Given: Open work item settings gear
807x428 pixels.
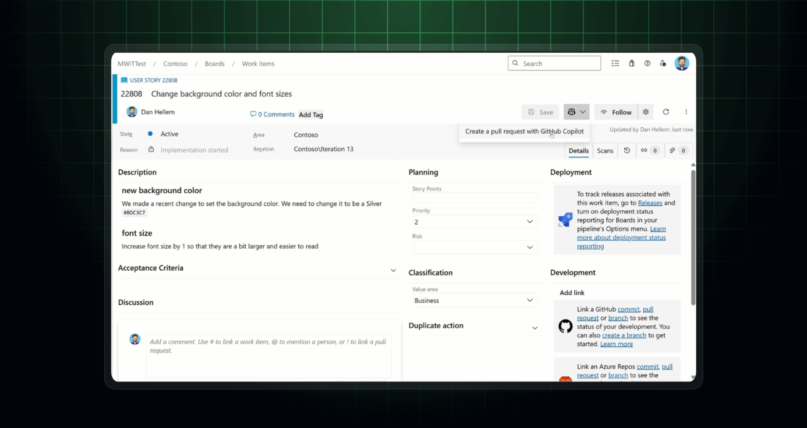Looking at the screenshot, I should [x=646, y=112].
